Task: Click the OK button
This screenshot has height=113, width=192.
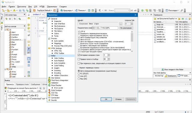Action: click(x=106, y=99)
